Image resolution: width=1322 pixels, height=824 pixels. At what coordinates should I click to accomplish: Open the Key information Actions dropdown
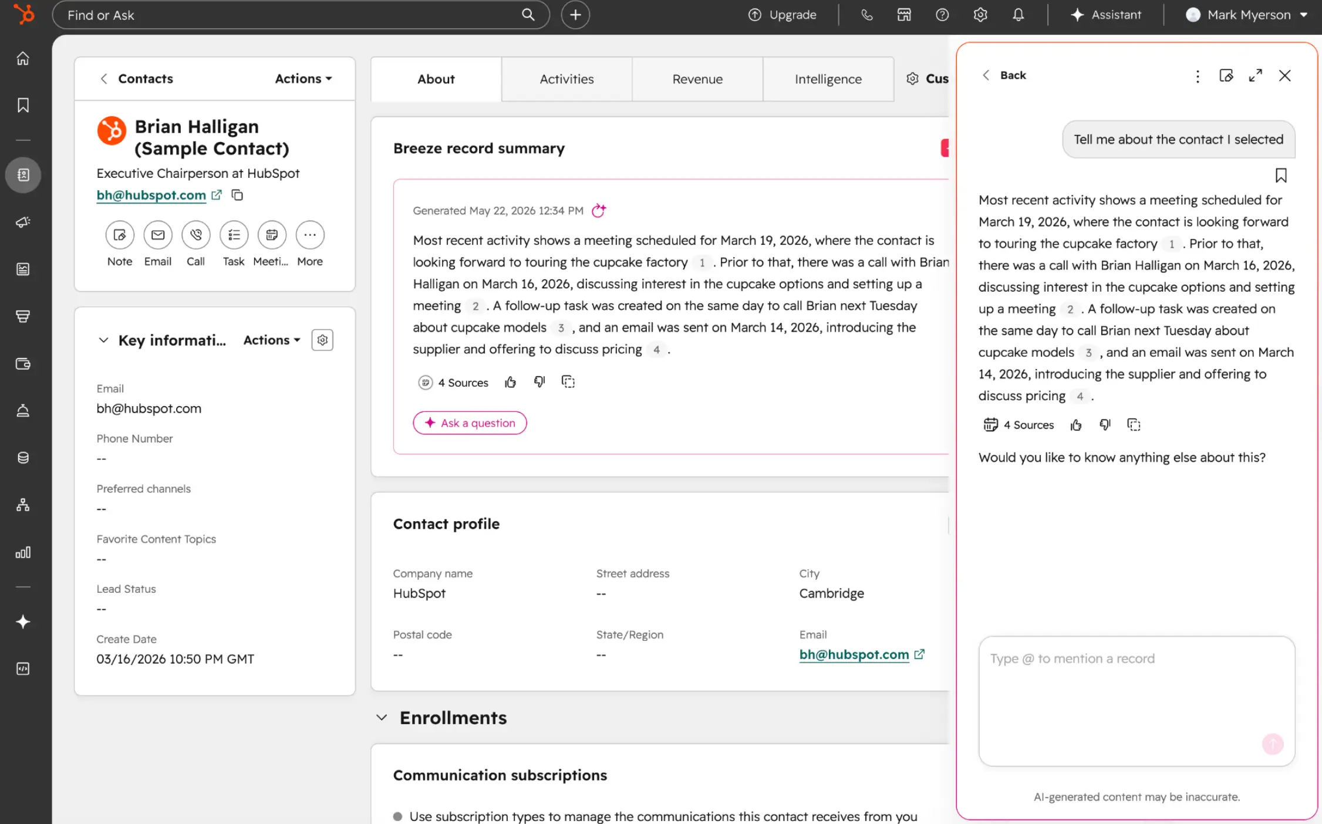point(272,340)
